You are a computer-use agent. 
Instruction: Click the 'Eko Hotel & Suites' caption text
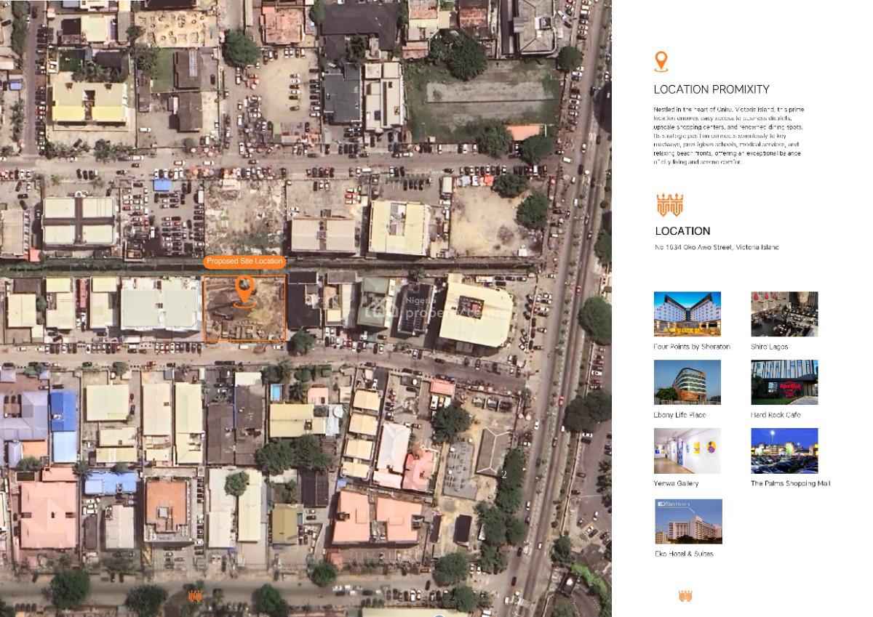point(684,554)
